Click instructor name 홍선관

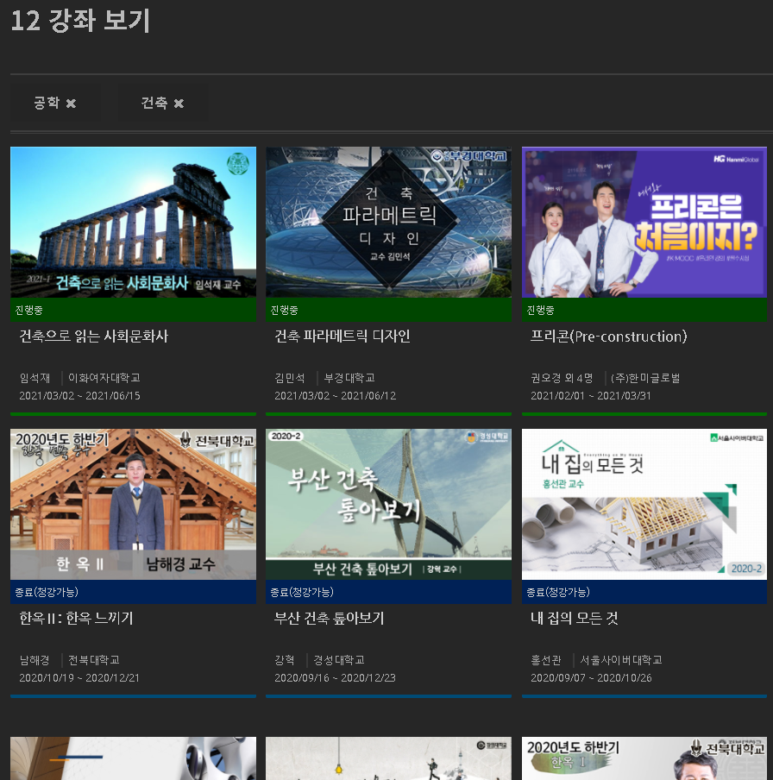pyautogui.click(x=546, y=660)
